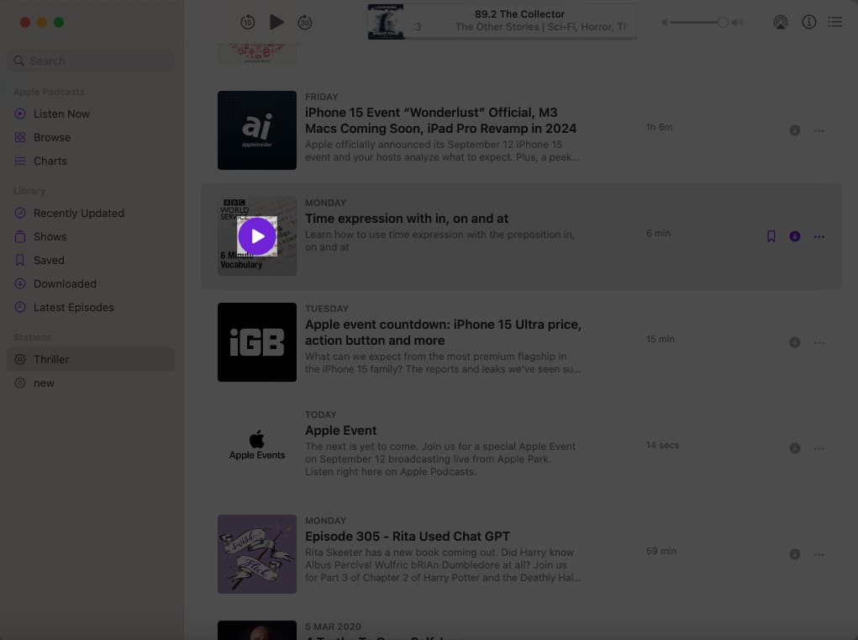
Task: Click max volume speaker icon
Action: (x=737, y=23)
